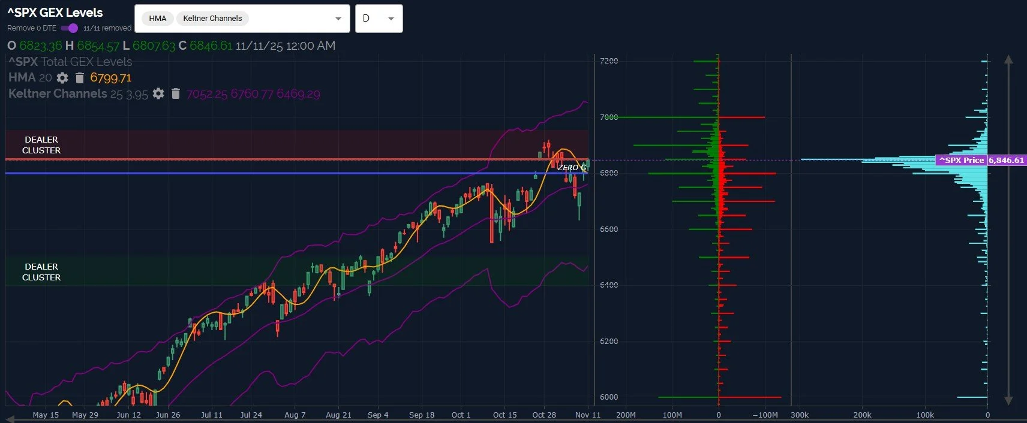1027x423 pixels.
Task: Open the D timeframe dropdown
Action: 379,19
